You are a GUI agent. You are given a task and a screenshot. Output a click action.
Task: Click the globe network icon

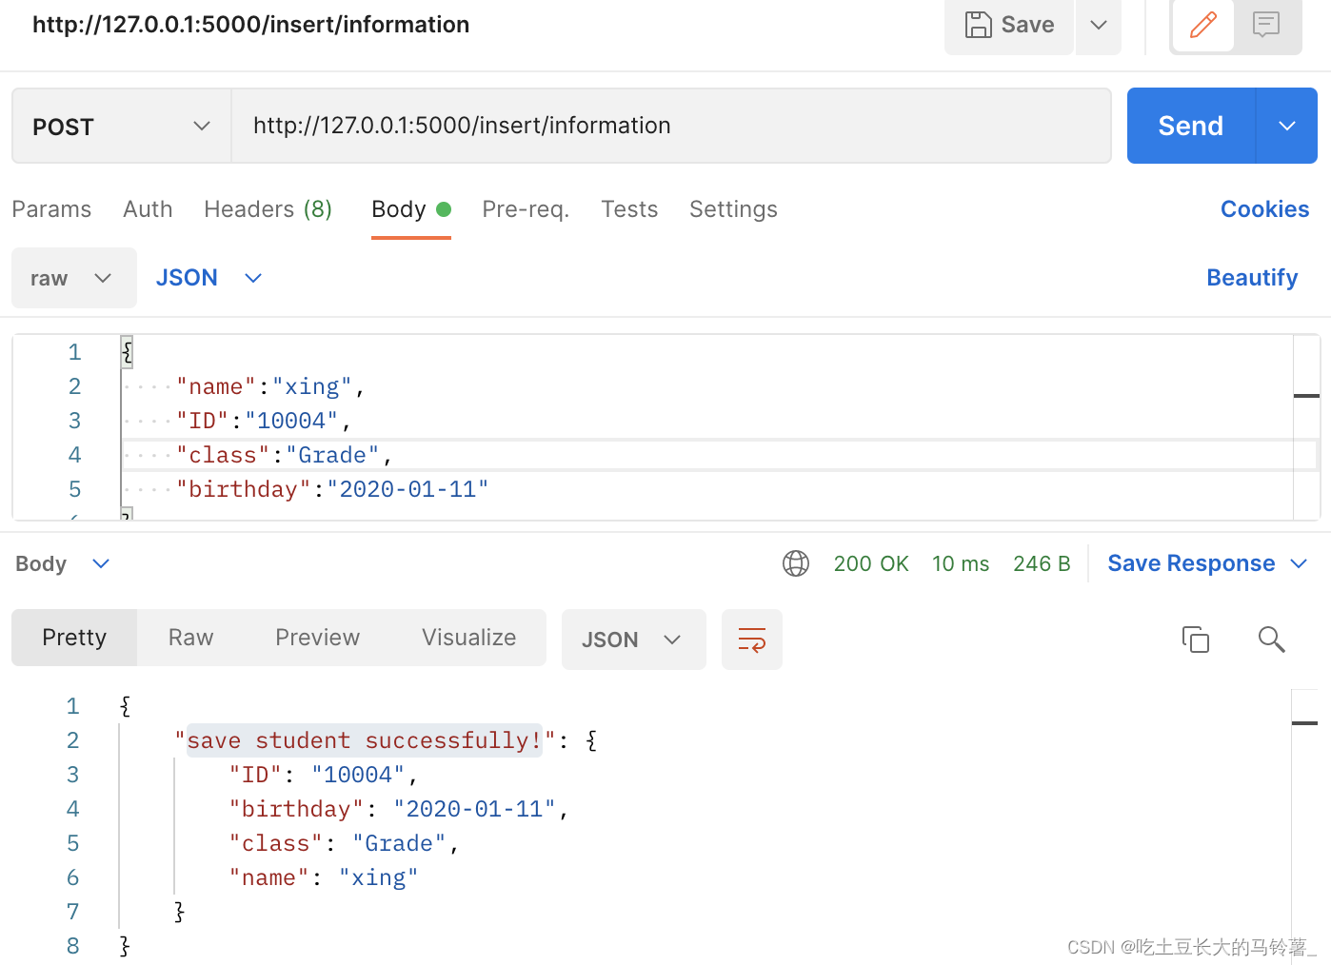[795, 563]
